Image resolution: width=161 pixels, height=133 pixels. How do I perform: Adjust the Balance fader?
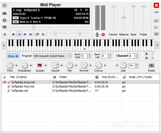coord(124,18)
